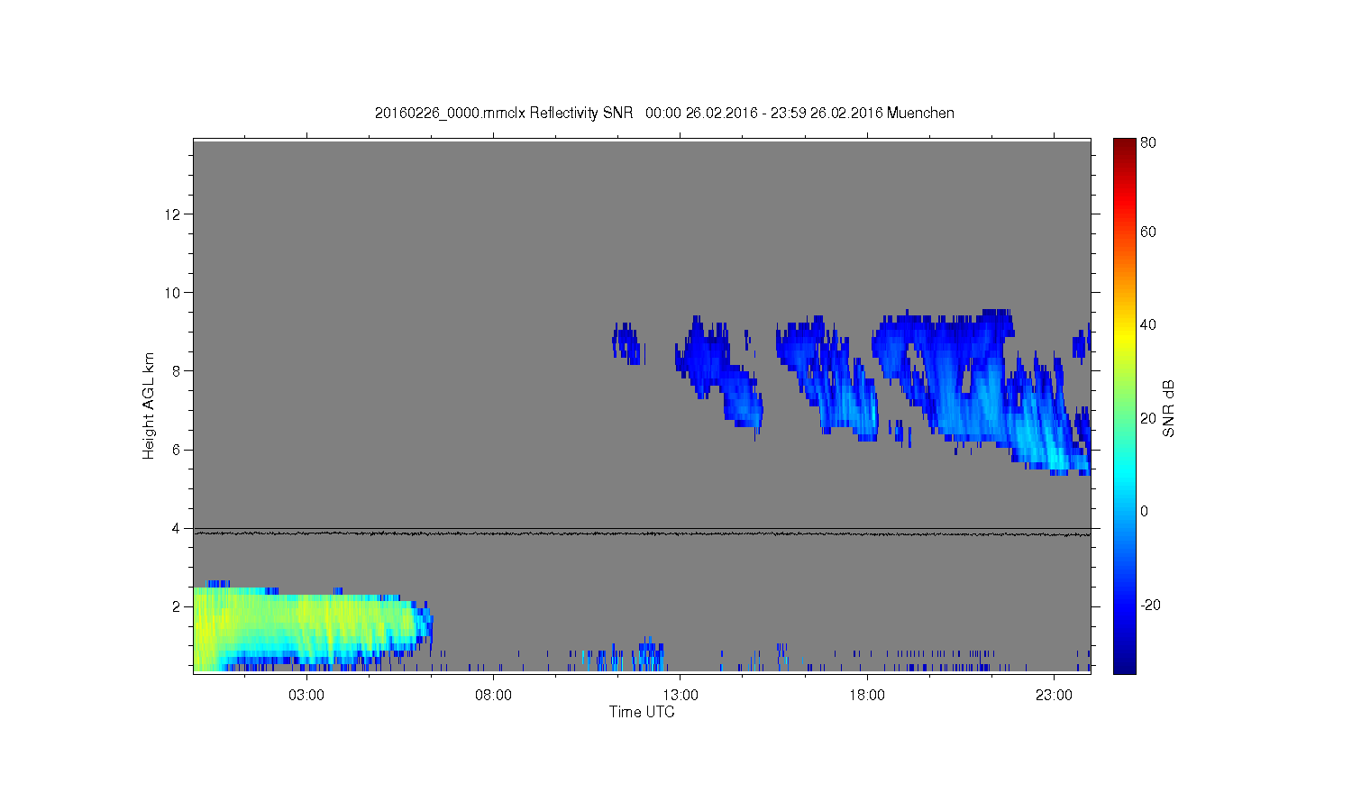Click the 13:00 time tick label
1352x811 pixels.
click(681, 696)
